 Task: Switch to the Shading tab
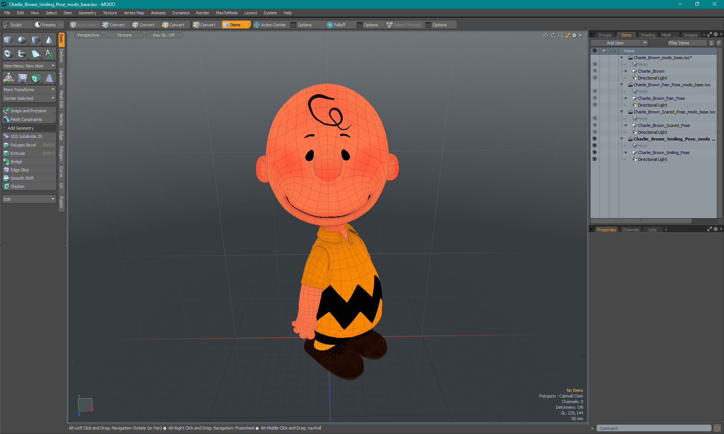(647, 35)
